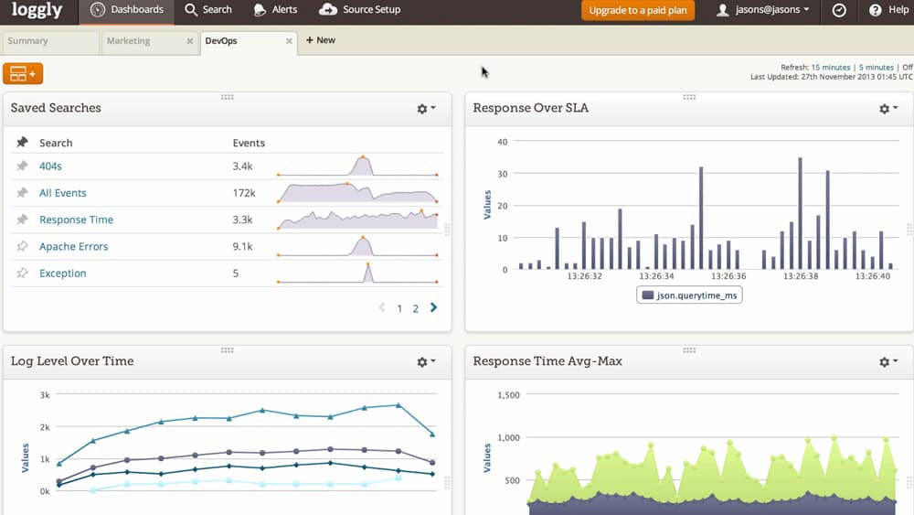Add a new dashboard tab

(x=321, y=40)
